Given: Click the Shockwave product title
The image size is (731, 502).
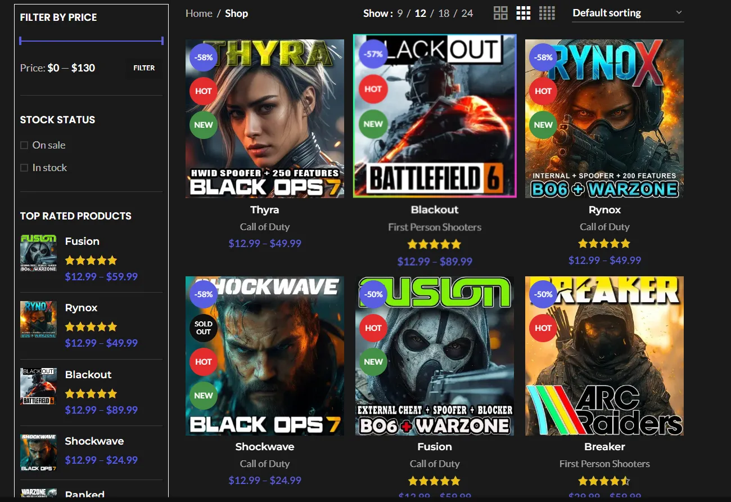Looking at the screenshot, I should coord(264,446).
